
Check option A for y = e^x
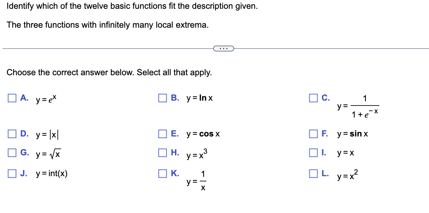(12, 97)
